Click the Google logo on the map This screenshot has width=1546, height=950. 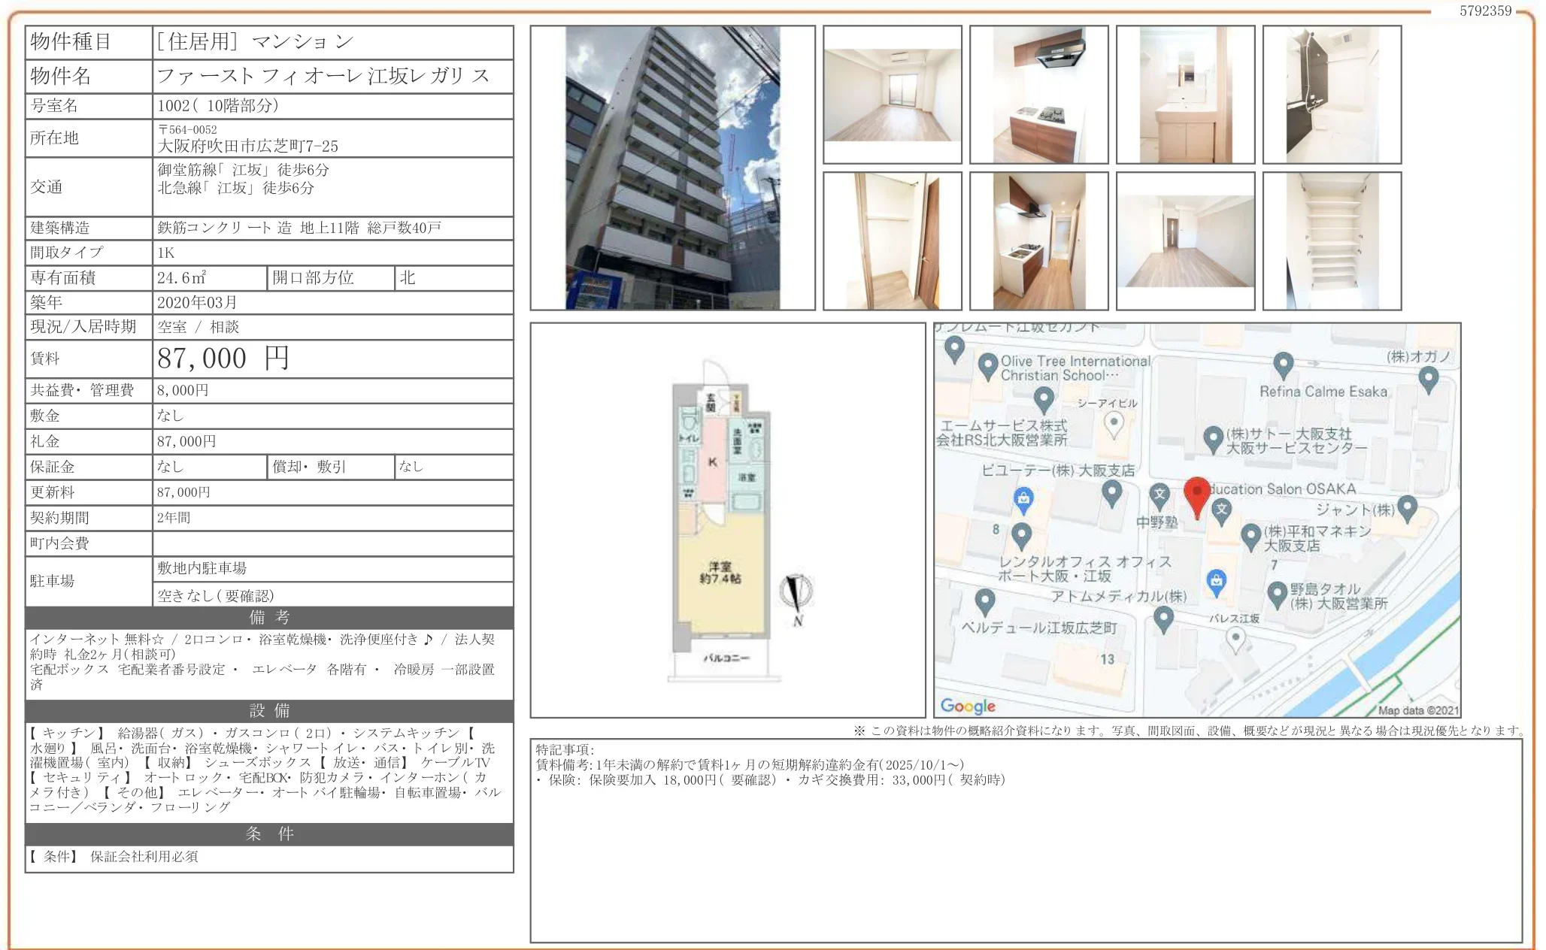point(969,704)
